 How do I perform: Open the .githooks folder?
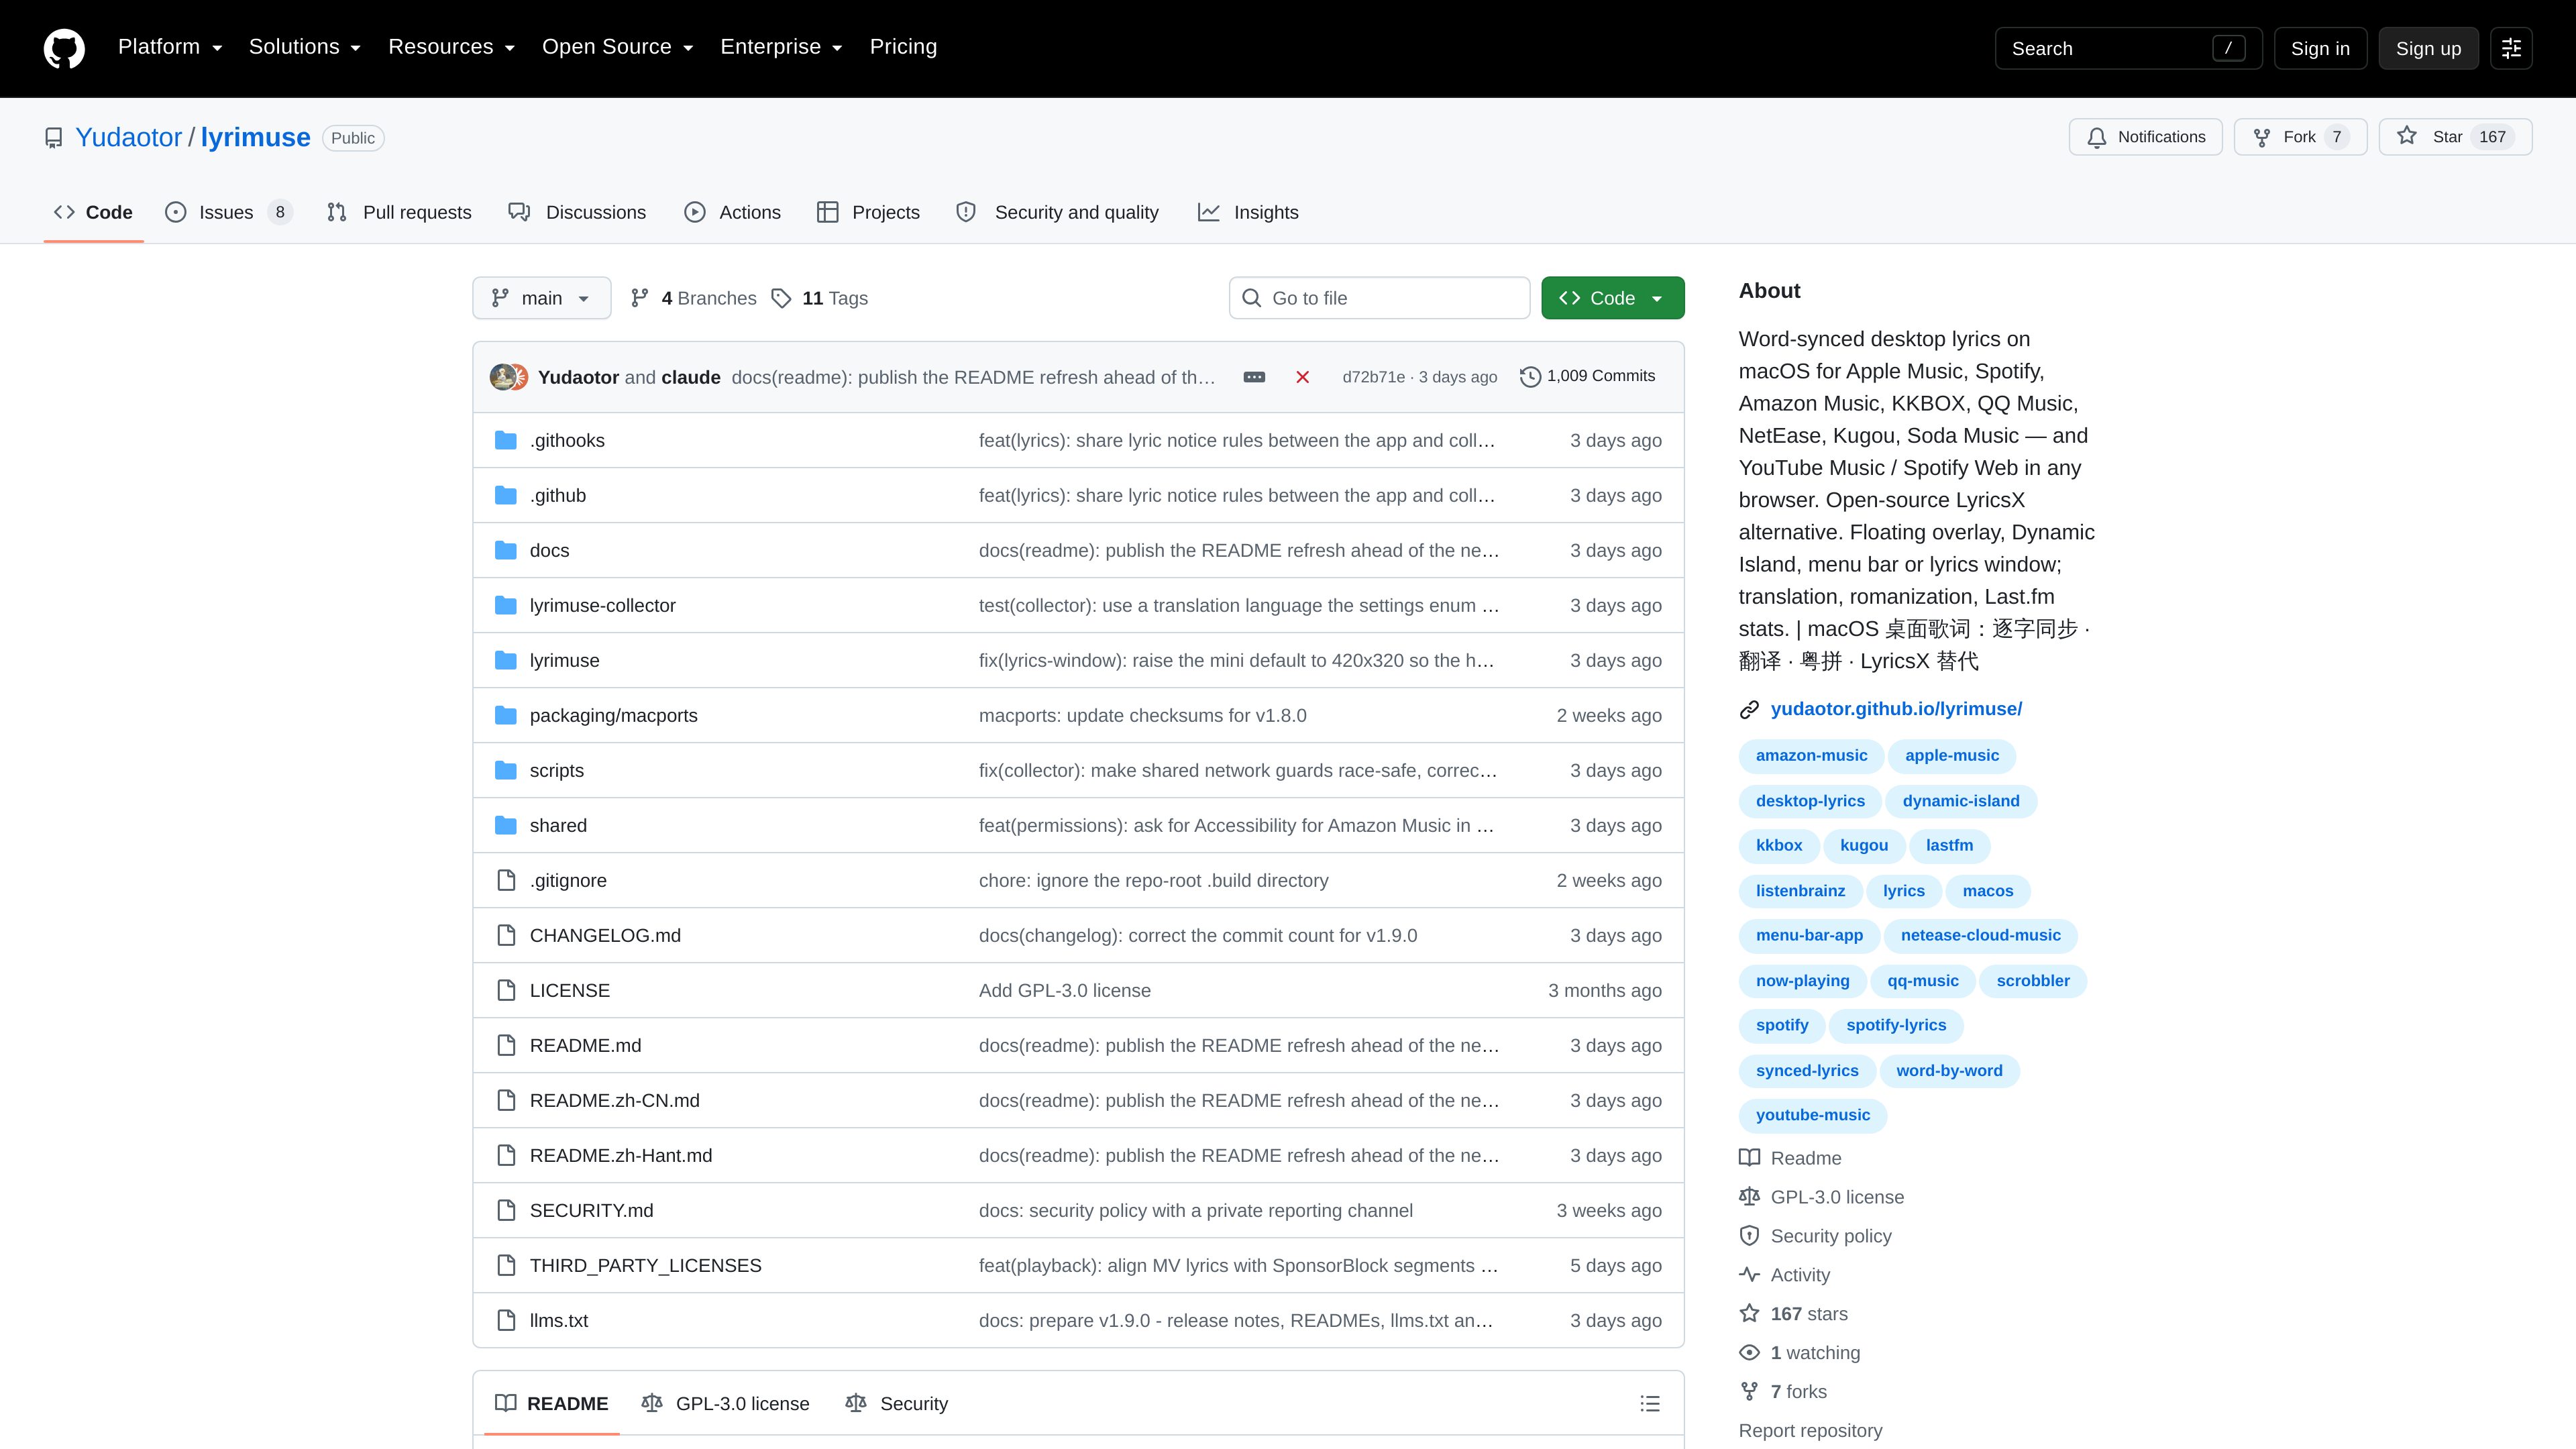[x=567, y=440]
